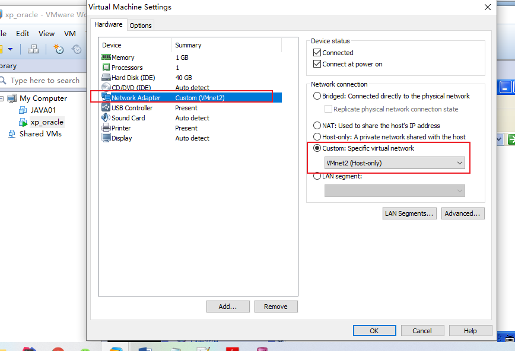
Task: Select the Hard Disk (IDE) icon
Action: point(106,78)
